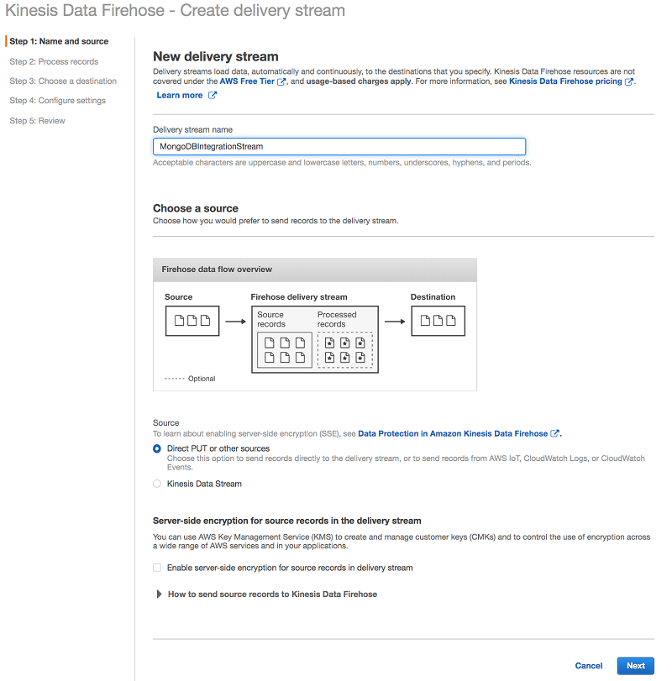This screenshot has height=681, width=672.
Task: Click the Optional legend label
Action: 202,379
